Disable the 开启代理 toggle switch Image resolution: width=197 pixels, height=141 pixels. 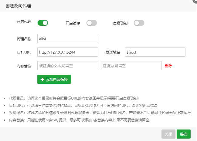tap(43, 23)
